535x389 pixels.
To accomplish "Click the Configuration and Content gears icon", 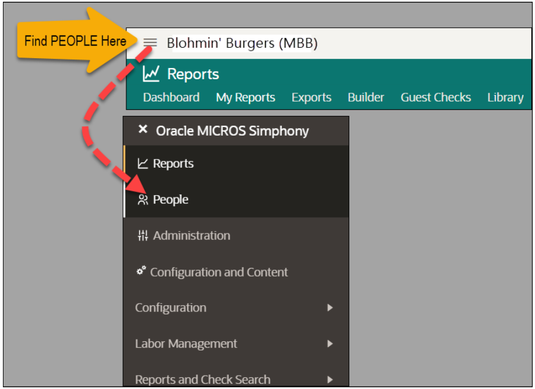I will click(141, 271).
